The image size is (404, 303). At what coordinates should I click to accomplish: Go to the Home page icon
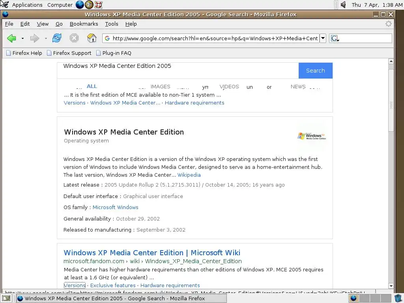[x=92, y=38]
